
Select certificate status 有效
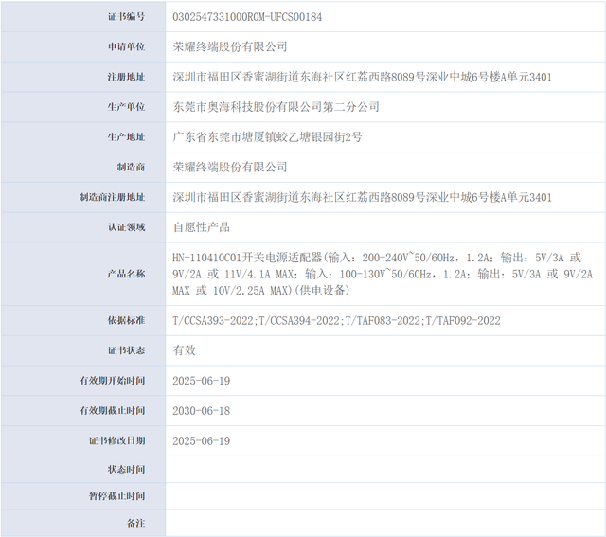pyautogui.click(x=185, y=350)
